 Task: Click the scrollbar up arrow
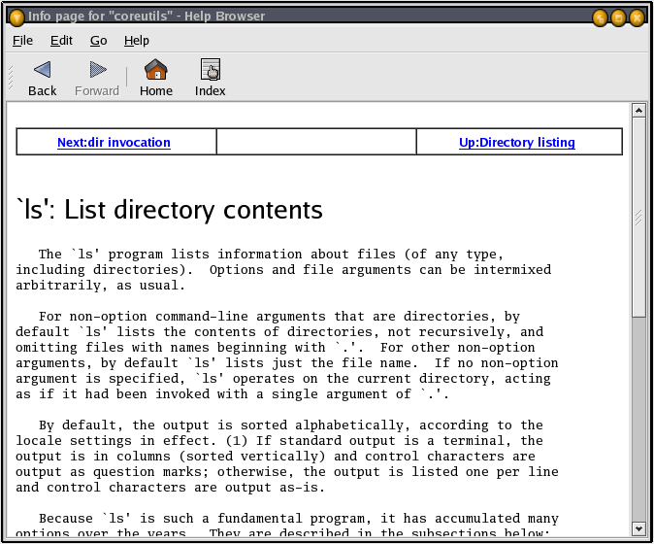pyautogui.click(x=638, y=111)
